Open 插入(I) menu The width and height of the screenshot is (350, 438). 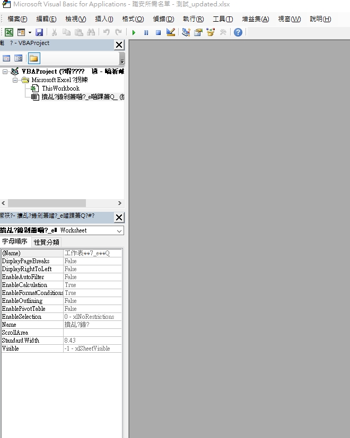click(104, 19)
